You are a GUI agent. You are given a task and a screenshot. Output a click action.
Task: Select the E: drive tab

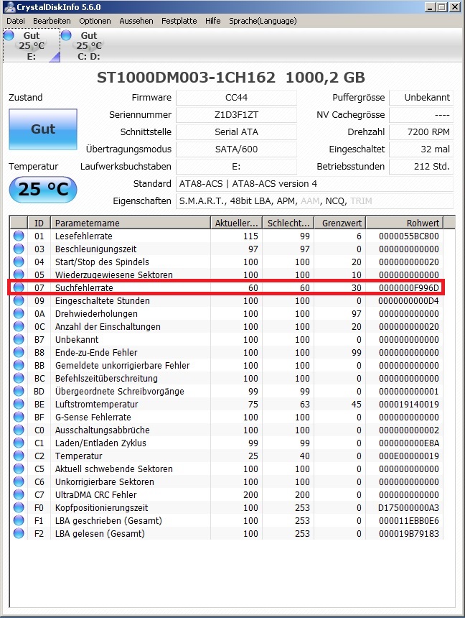pos(32,46)
